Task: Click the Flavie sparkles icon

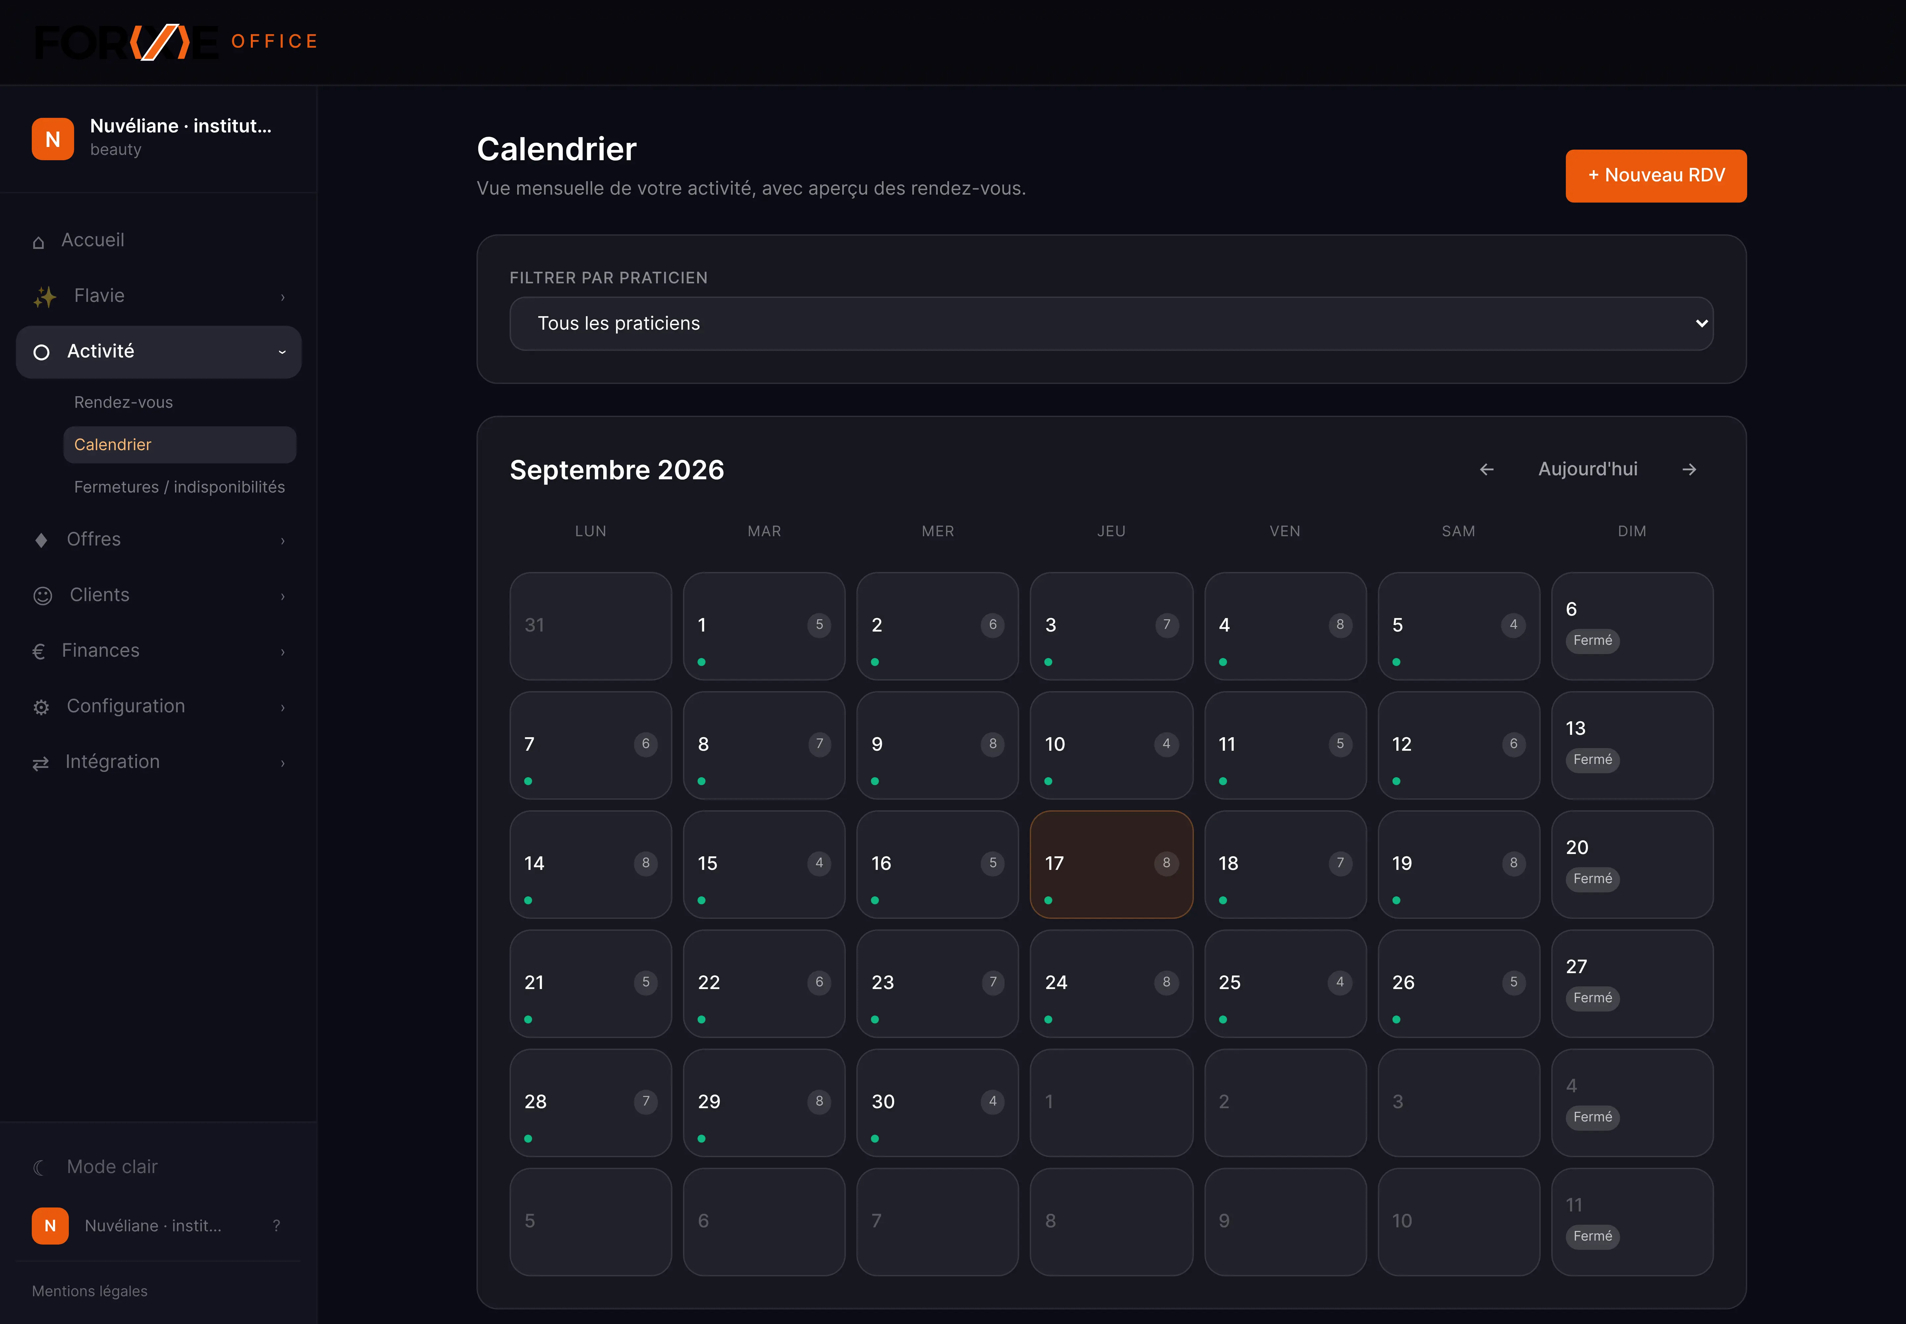Action: [x=45, y=296]
